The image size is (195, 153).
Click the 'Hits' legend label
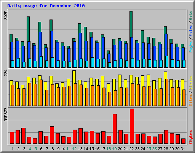click(x=190, y=16)
